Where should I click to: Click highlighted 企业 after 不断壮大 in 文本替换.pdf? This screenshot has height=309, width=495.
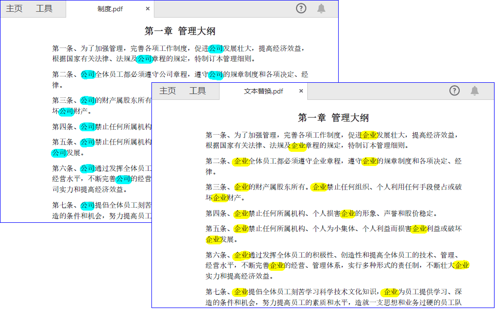click(462, 265)
